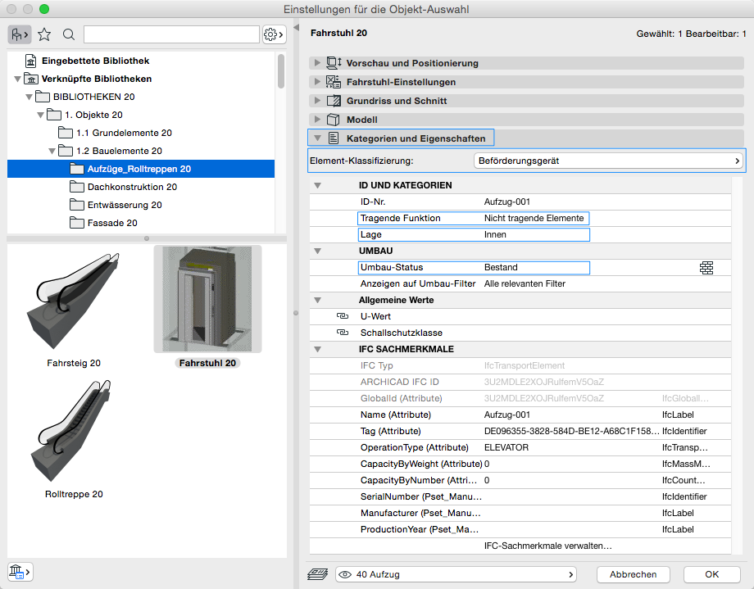The height and width of the screenshot is (589, 754).
Task: Click the library search text field
Action: (x=170, y=34)
